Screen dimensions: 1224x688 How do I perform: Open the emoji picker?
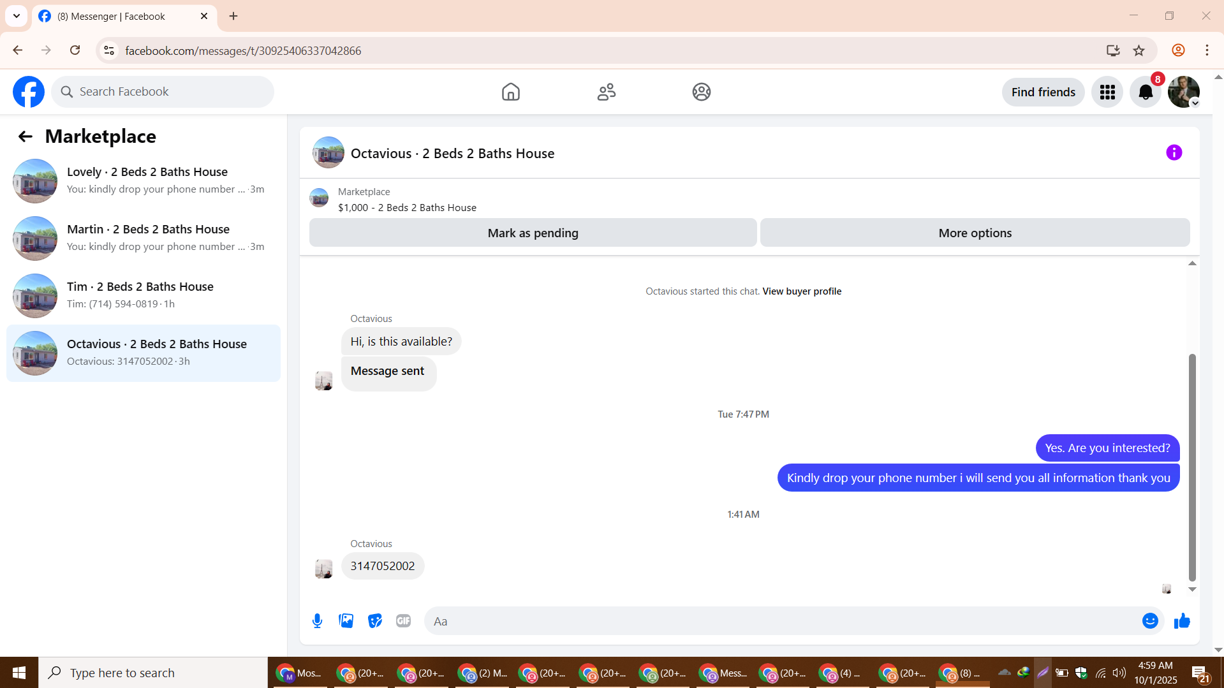[x=1150, y=621]
